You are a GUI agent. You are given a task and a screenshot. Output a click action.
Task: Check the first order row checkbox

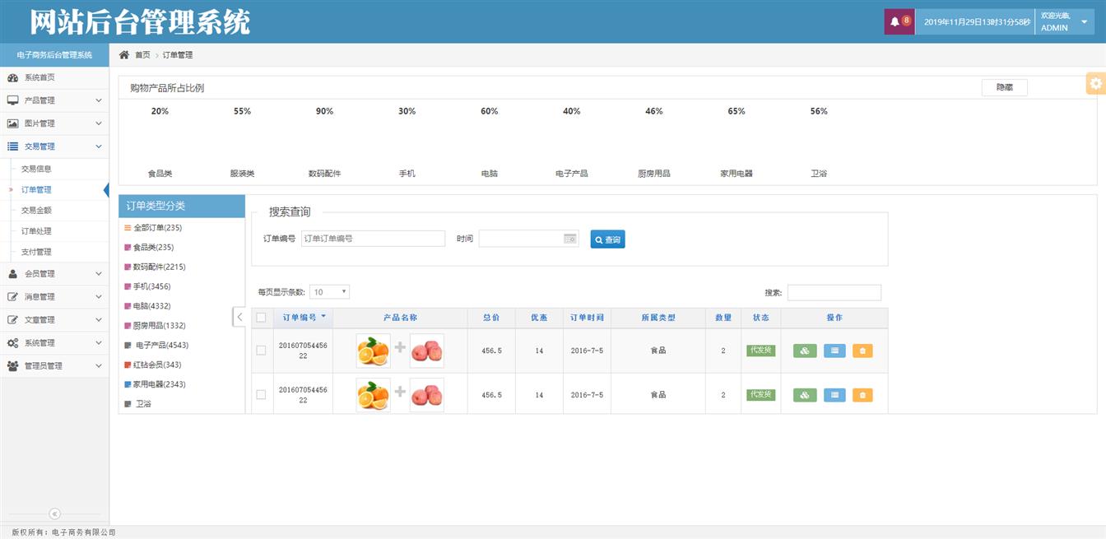point(261,351)
